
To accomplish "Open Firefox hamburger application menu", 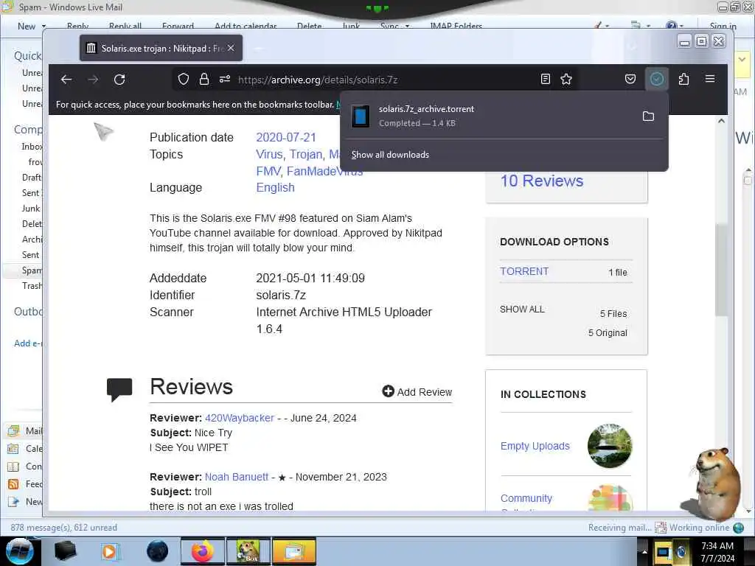I will 710,78.
